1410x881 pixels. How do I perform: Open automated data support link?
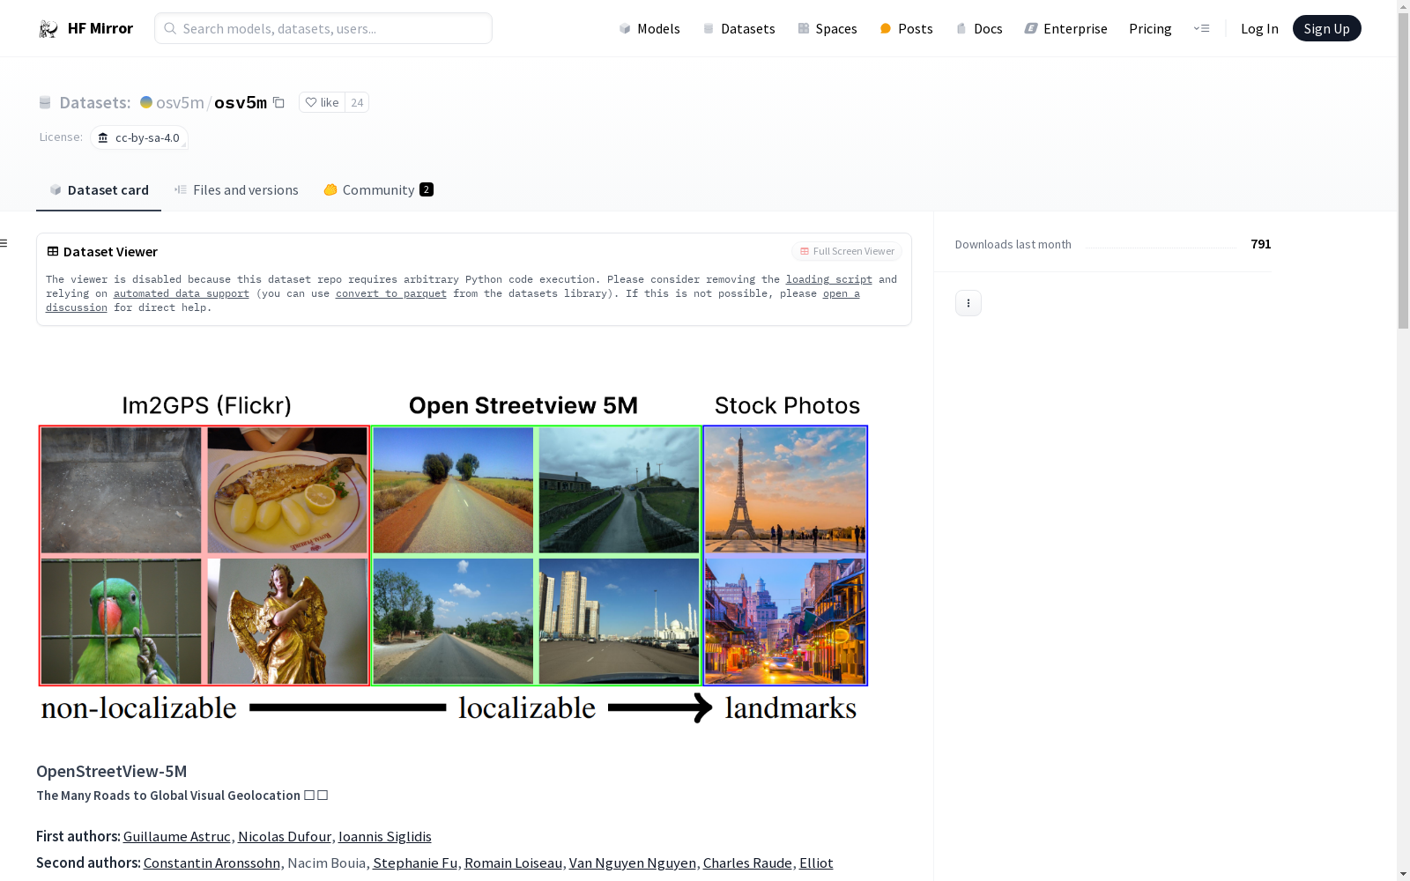182,293
